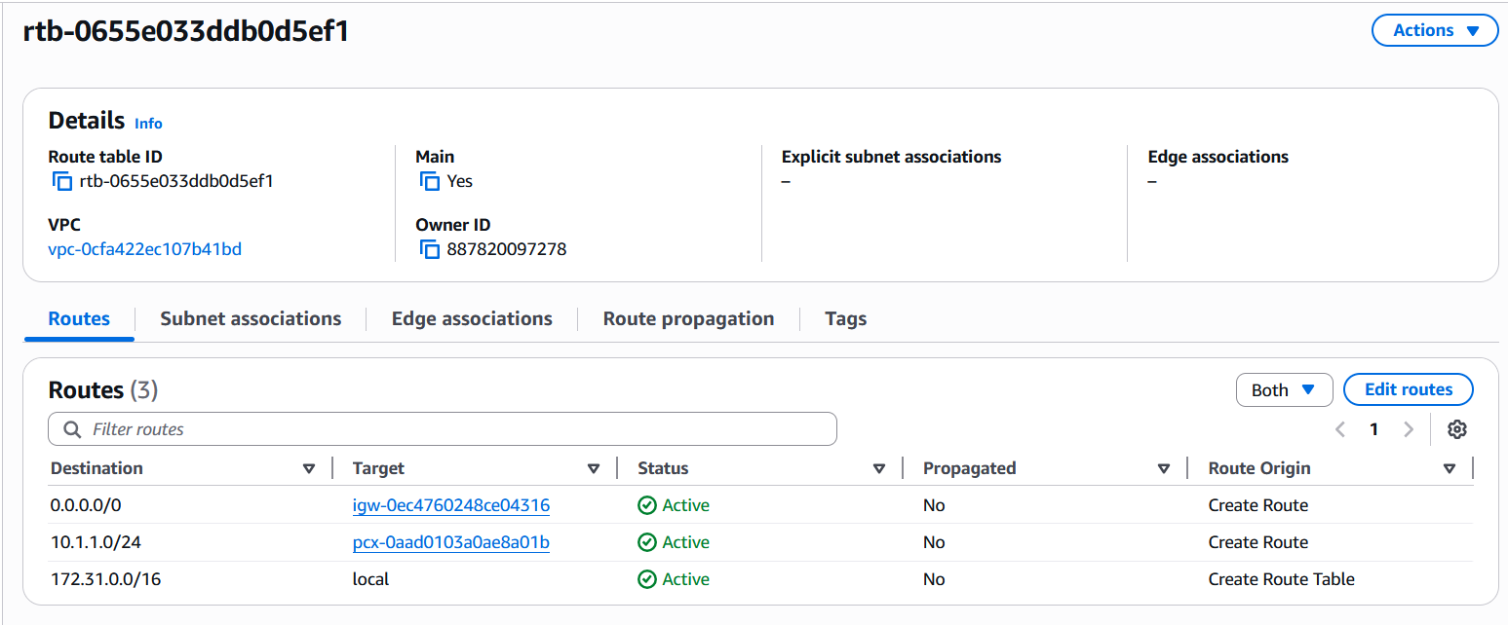Open internet gateway igw-0ec4760248ce04316 link
Viewport: 1508px width, 625px height.
tap(450, 505)
